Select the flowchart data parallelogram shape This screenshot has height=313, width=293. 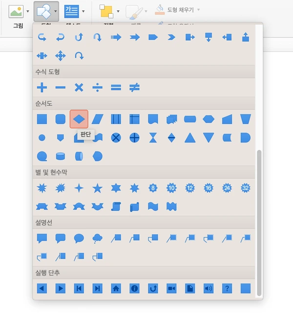pyautogui.click(x=98, y=119)
